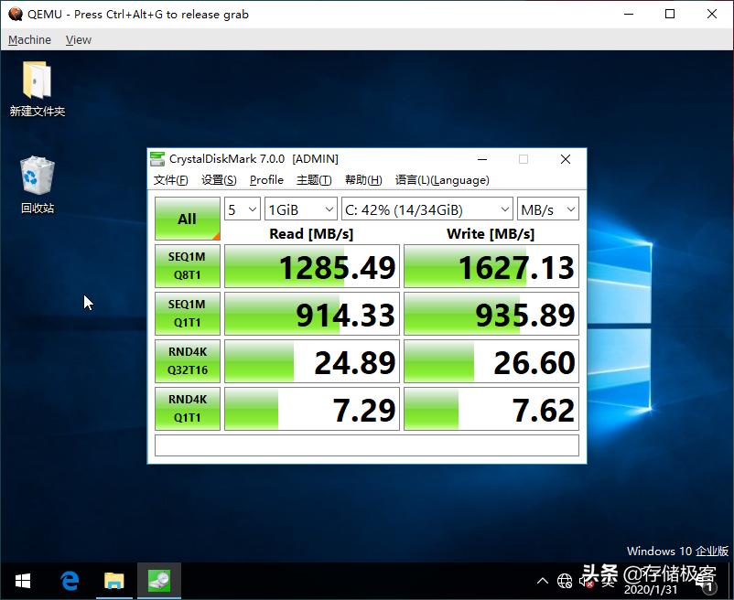
Task: Run the RND4K Q32T16 test
Action: (x=187, y=361)
